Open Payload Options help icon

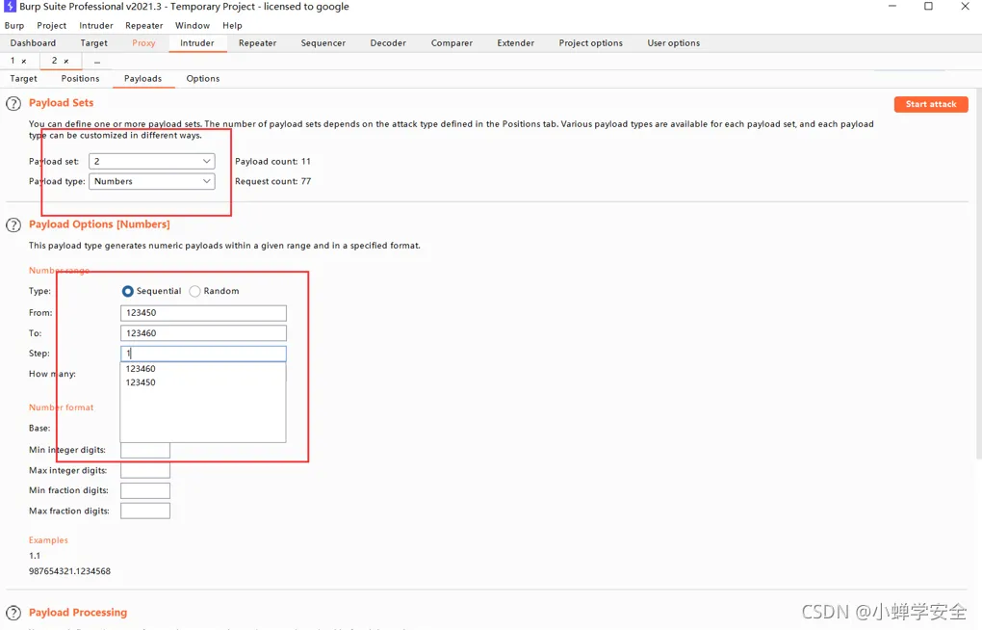13,225
